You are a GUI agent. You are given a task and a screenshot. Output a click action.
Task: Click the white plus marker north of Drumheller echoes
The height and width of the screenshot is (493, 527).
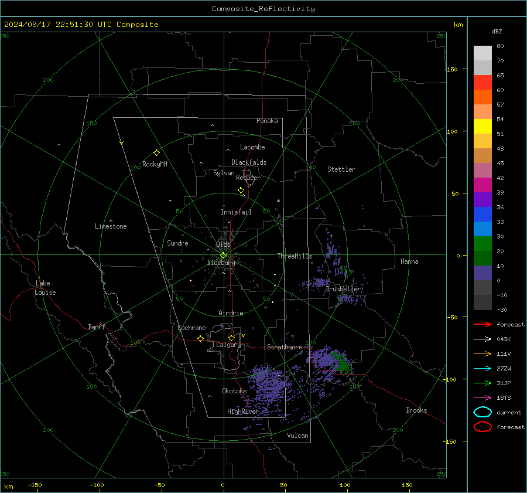pos(331,236)
